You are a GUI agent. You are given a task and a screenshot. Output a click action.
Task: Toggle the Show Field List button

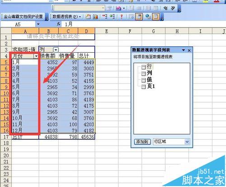(155, 16)
